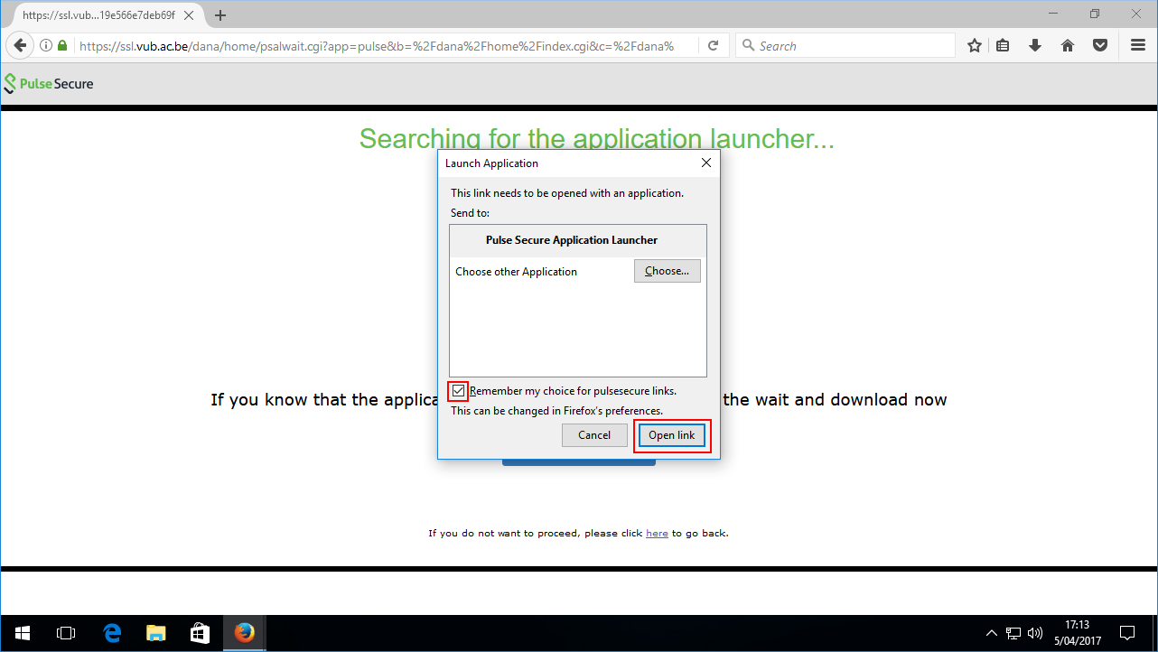Show hidden system tray icons
Viewport: 1158px width, 652px height.
[992, 633]
